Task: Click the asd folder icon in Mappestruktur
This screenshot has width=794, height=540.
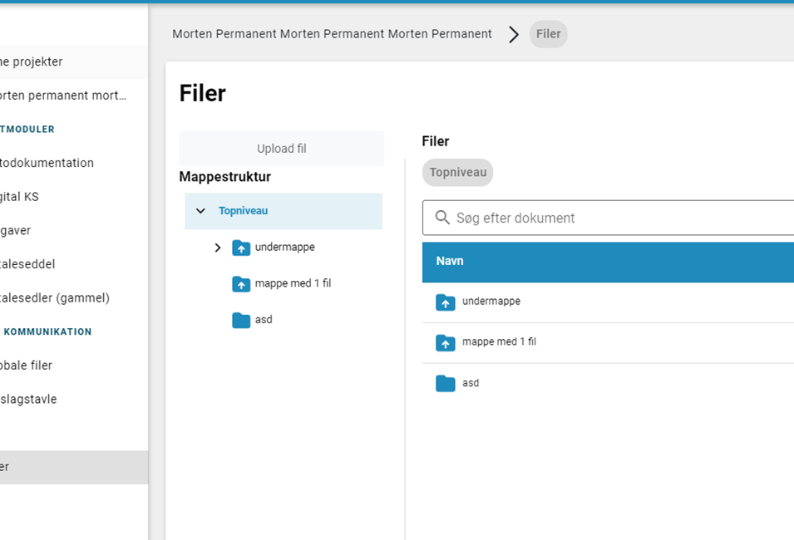Action: (x=241, y=320)
